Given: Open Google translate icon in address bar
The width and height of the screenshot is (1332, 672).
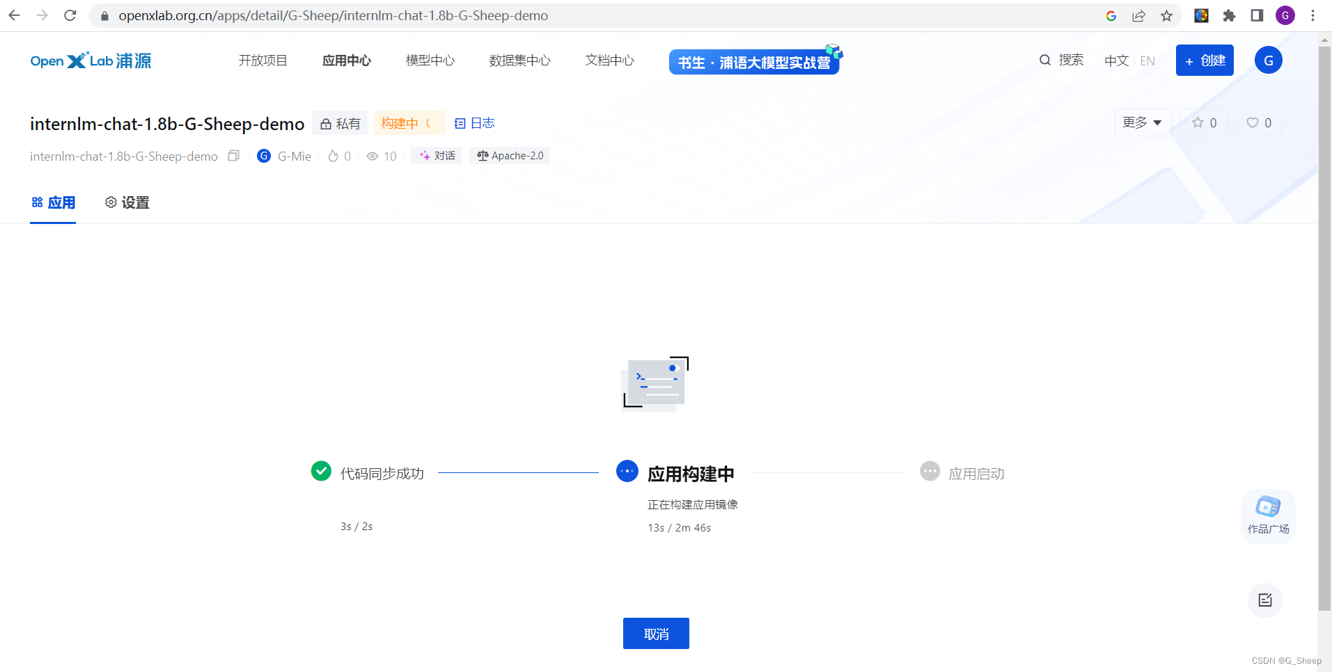Looking at the screenshot, I should pos(1111,15).
